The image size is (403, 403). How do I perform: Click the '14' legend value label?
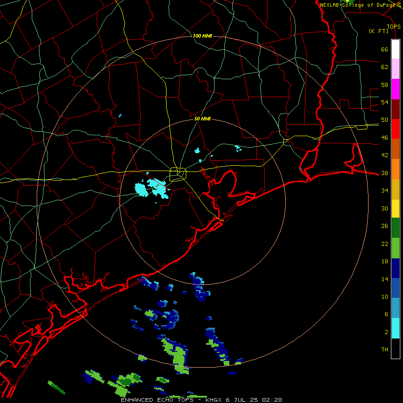385,279
